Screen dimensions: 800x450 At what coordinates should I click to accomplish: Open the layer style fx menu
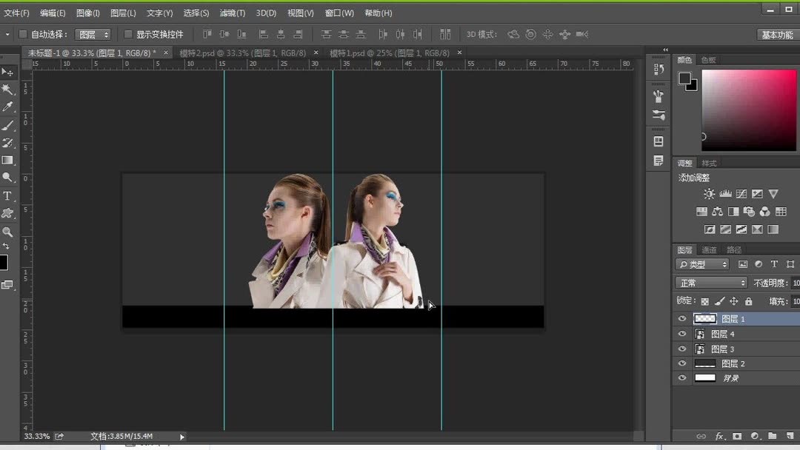coord(719,436)
